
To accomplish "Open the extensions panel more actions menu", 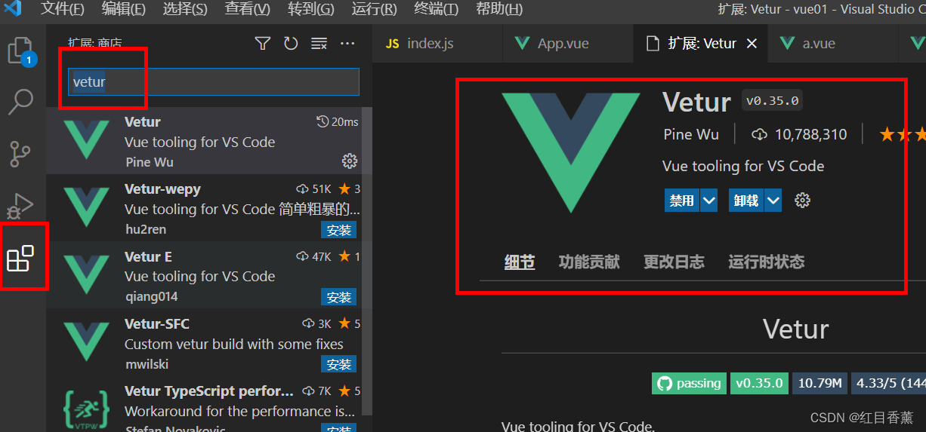I will tap(347, 44).
